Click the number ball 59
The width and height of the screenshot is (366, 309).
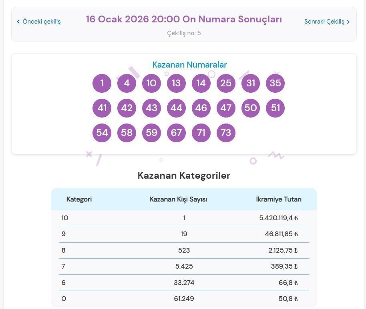coord(151,133)
